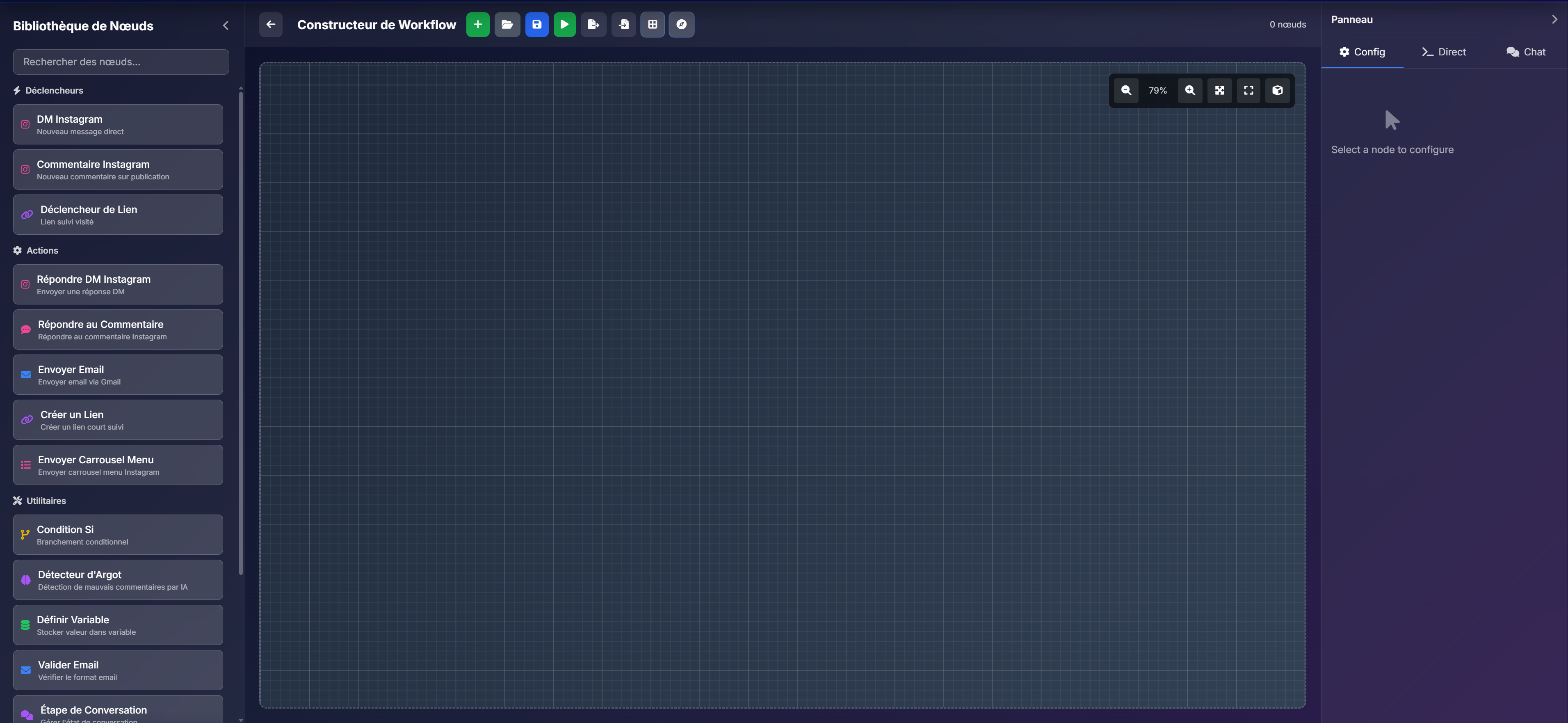Toggle fullscreen canvas mode
Screen dimensions: 1568x723
pyautogui.click(x=1248, y=90)
